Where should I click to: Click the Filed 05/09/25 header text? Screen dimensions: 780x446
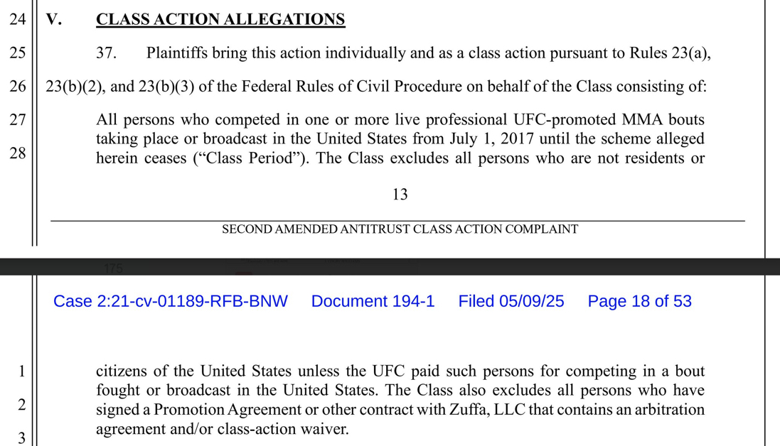pyautogui.click(x=511, y=301)
